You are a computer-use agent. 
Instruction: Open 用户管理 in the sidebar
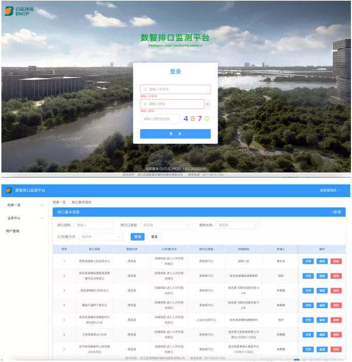pos(13,231)
